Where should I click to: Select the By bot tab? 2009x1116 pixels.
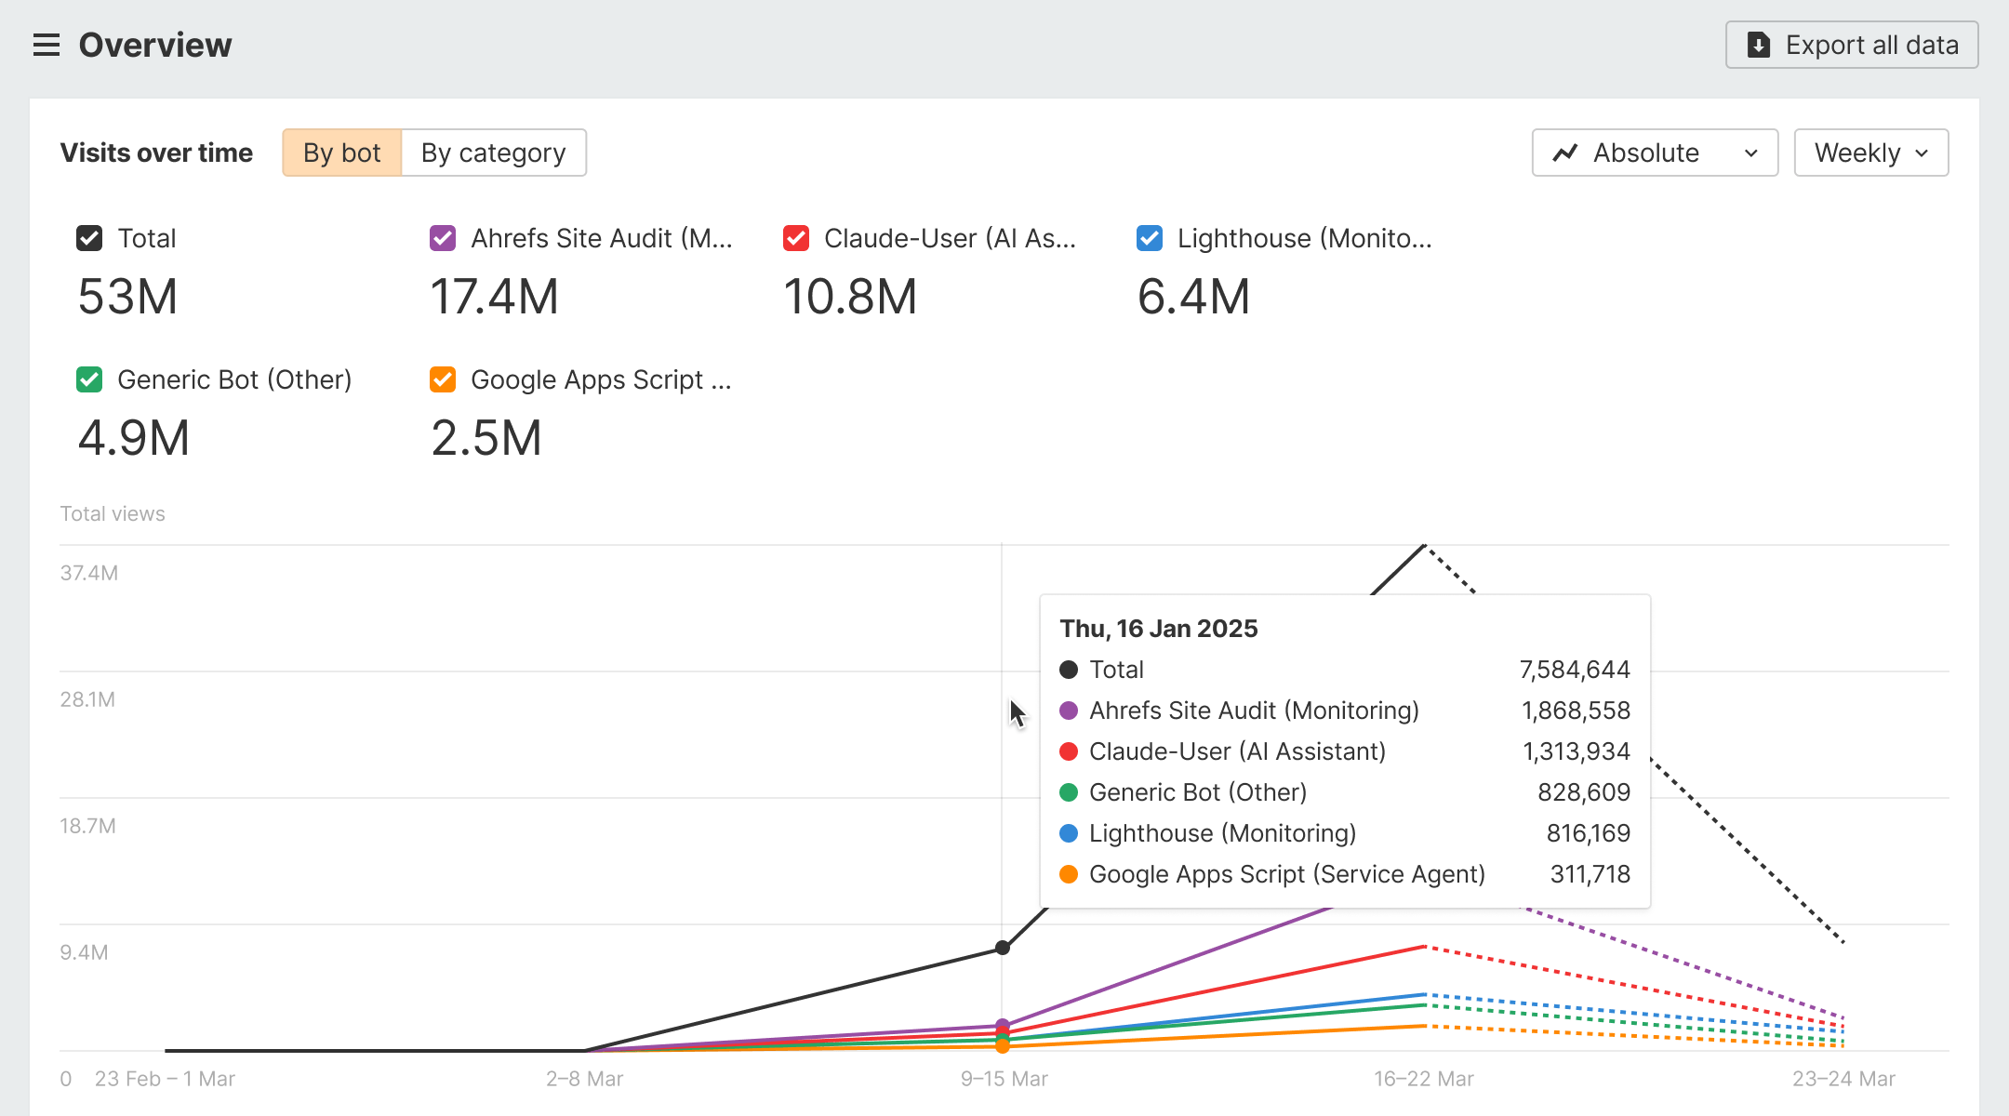click(x=341, y=153)
